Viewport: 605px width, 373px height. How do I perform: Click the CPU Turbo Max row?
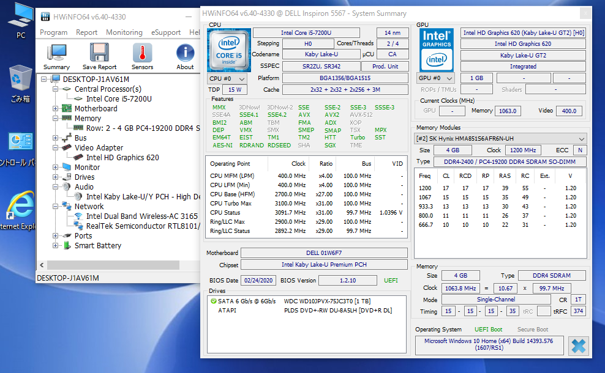tap(306, 204)
